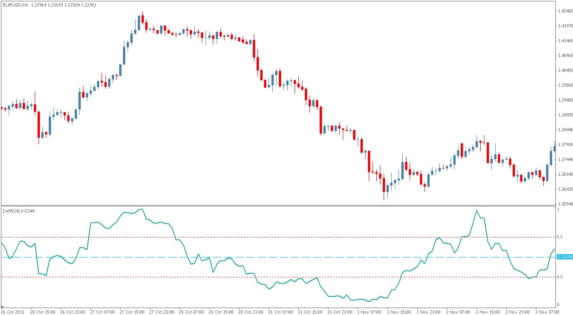
Task: Click the 31 Oct 15:00 time label
Action: coord(311,312)
